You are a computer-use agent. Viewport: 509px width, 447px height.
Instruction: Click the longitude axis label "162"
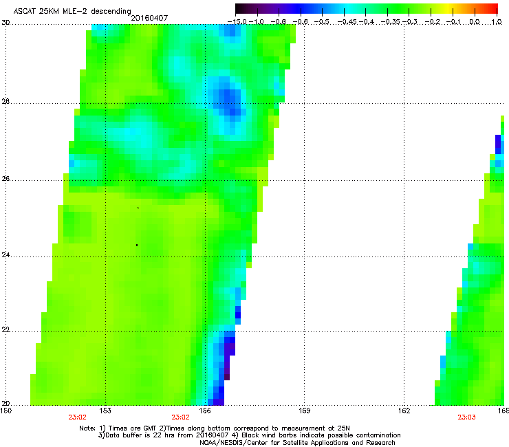click(x=404, y=411)
